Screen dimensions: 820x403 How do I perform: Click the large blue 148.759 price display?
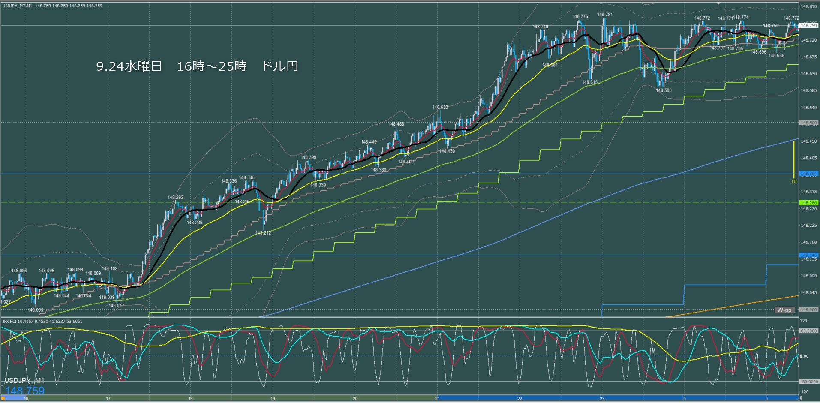pos(25,391)
